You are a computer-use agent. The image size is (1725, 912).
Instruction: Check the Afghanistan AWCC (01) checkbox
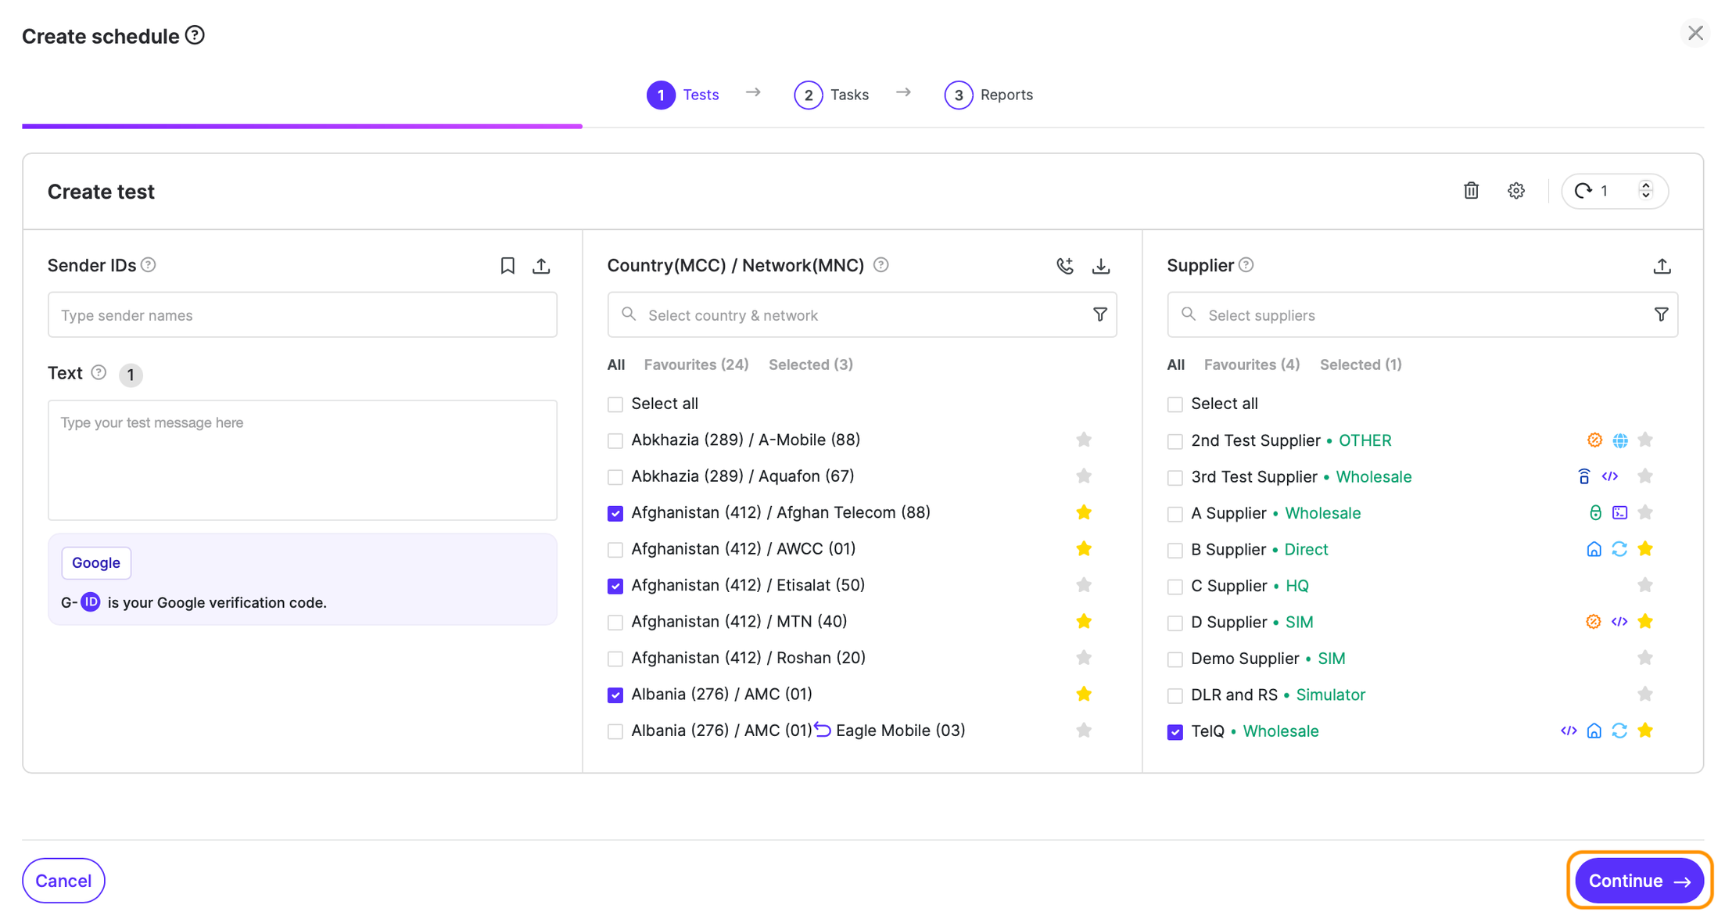(615, 550)
